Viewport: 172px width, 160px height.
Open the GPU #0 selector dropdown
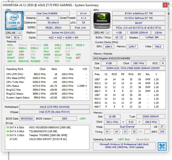(x=102, y=33)
